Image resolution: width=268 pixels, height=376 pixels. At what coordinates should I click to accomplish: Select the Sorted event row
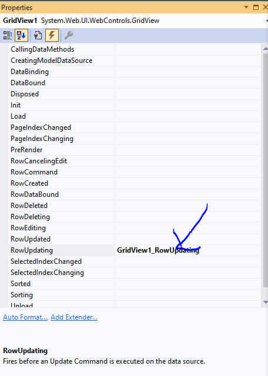(x=135, y=284)
